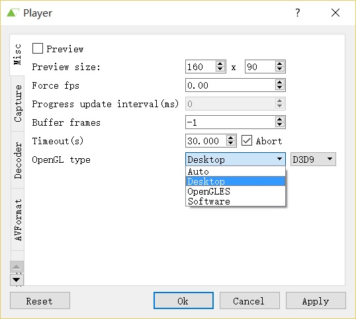Screen dimensions: 356x319
Task: Switch to the Capture tab
Action: (18, 103)
